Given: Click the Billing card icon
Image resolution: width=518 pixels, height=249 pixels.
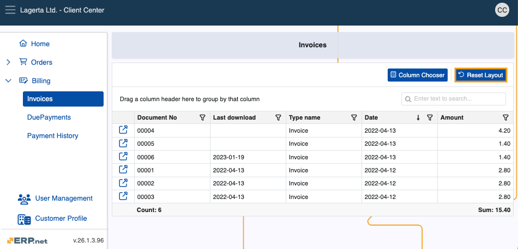Looking at the screenshot, I should (23, 80).
